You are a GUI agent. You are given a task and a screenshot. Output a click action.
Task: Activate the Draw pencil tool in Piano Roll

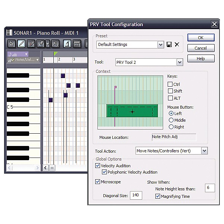(21, 44)
